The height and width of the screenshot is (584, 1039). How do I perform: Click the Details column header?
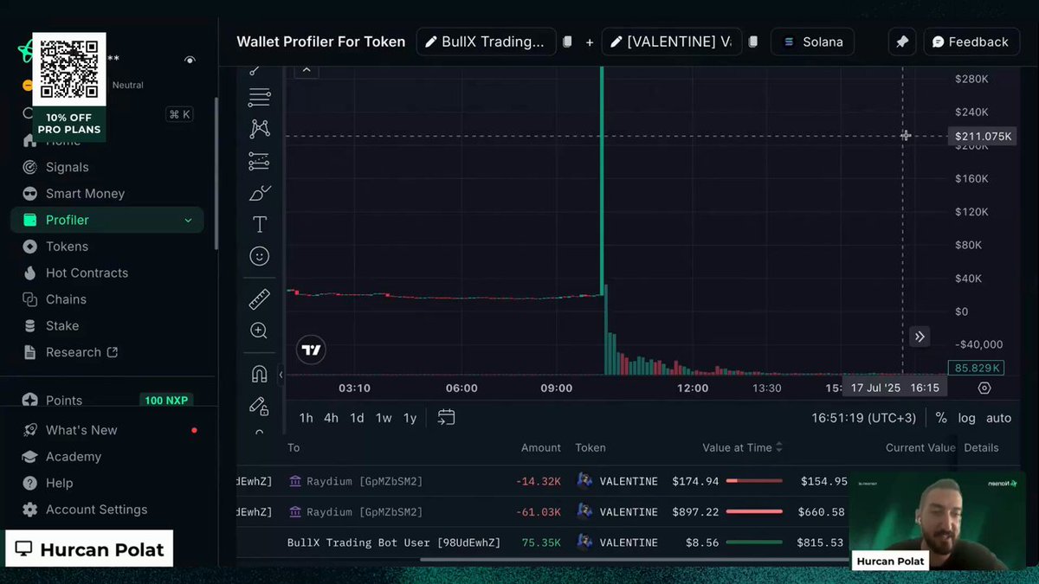point(981,447)
